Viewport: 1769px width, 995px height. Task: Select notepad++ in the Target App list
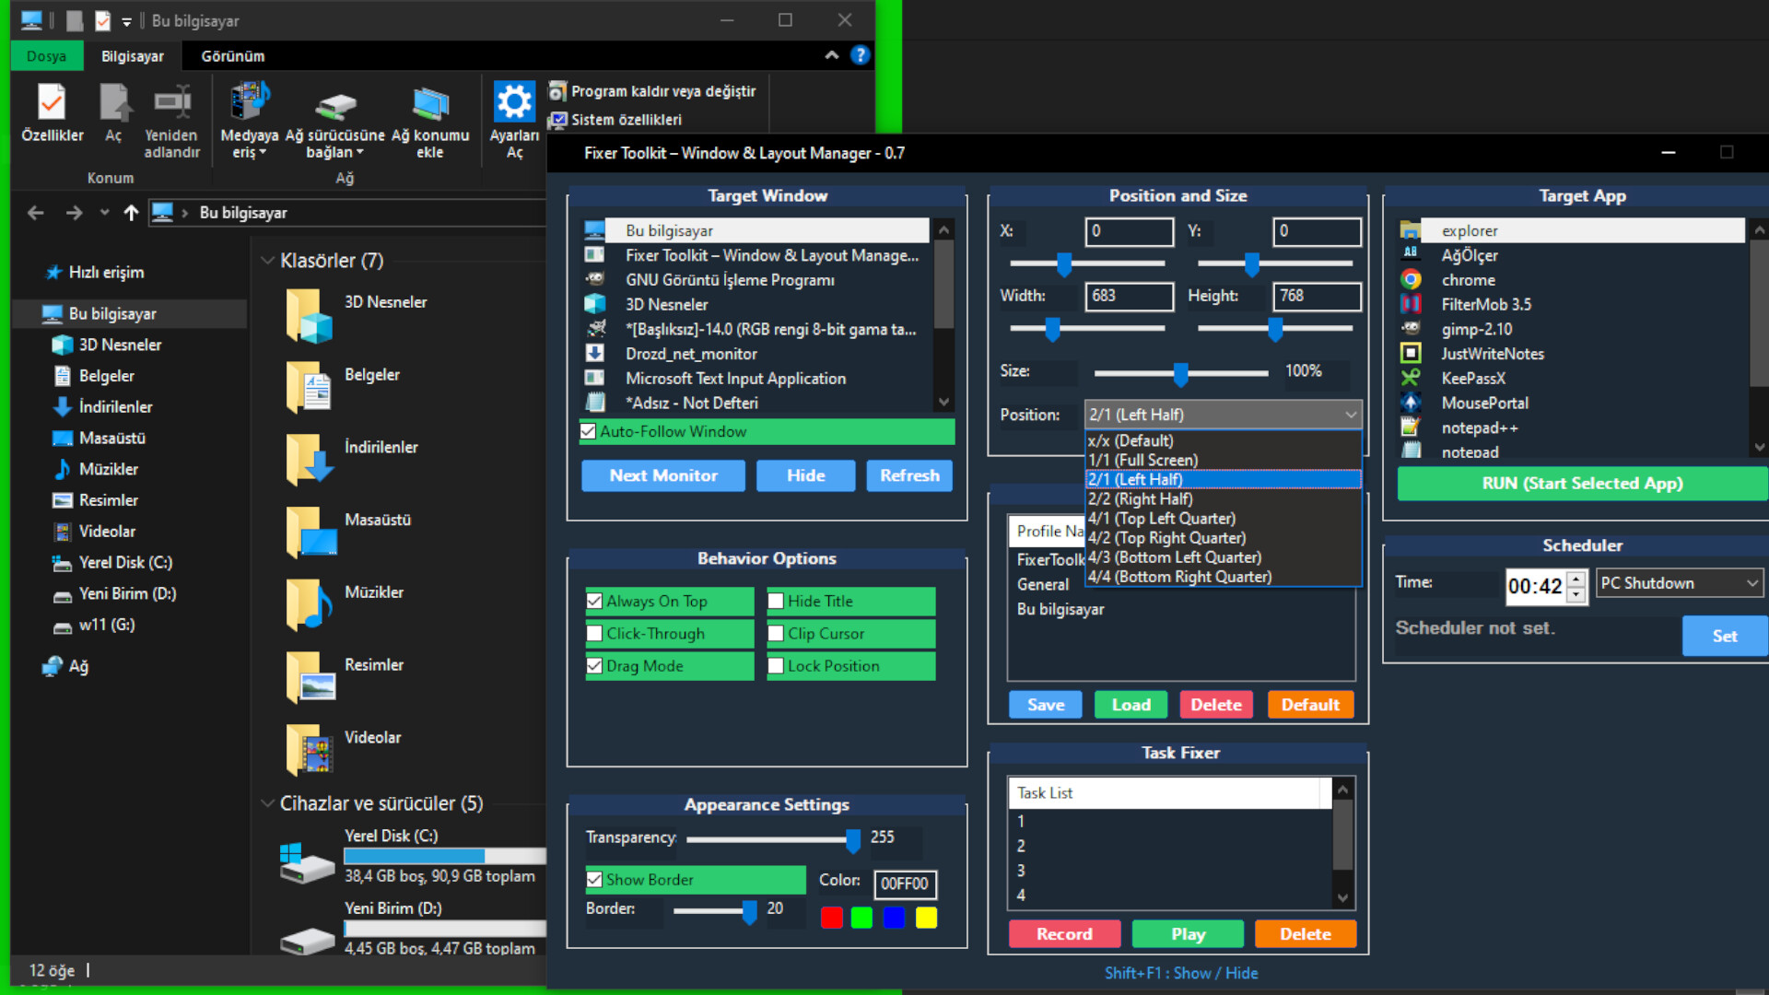1479,427
